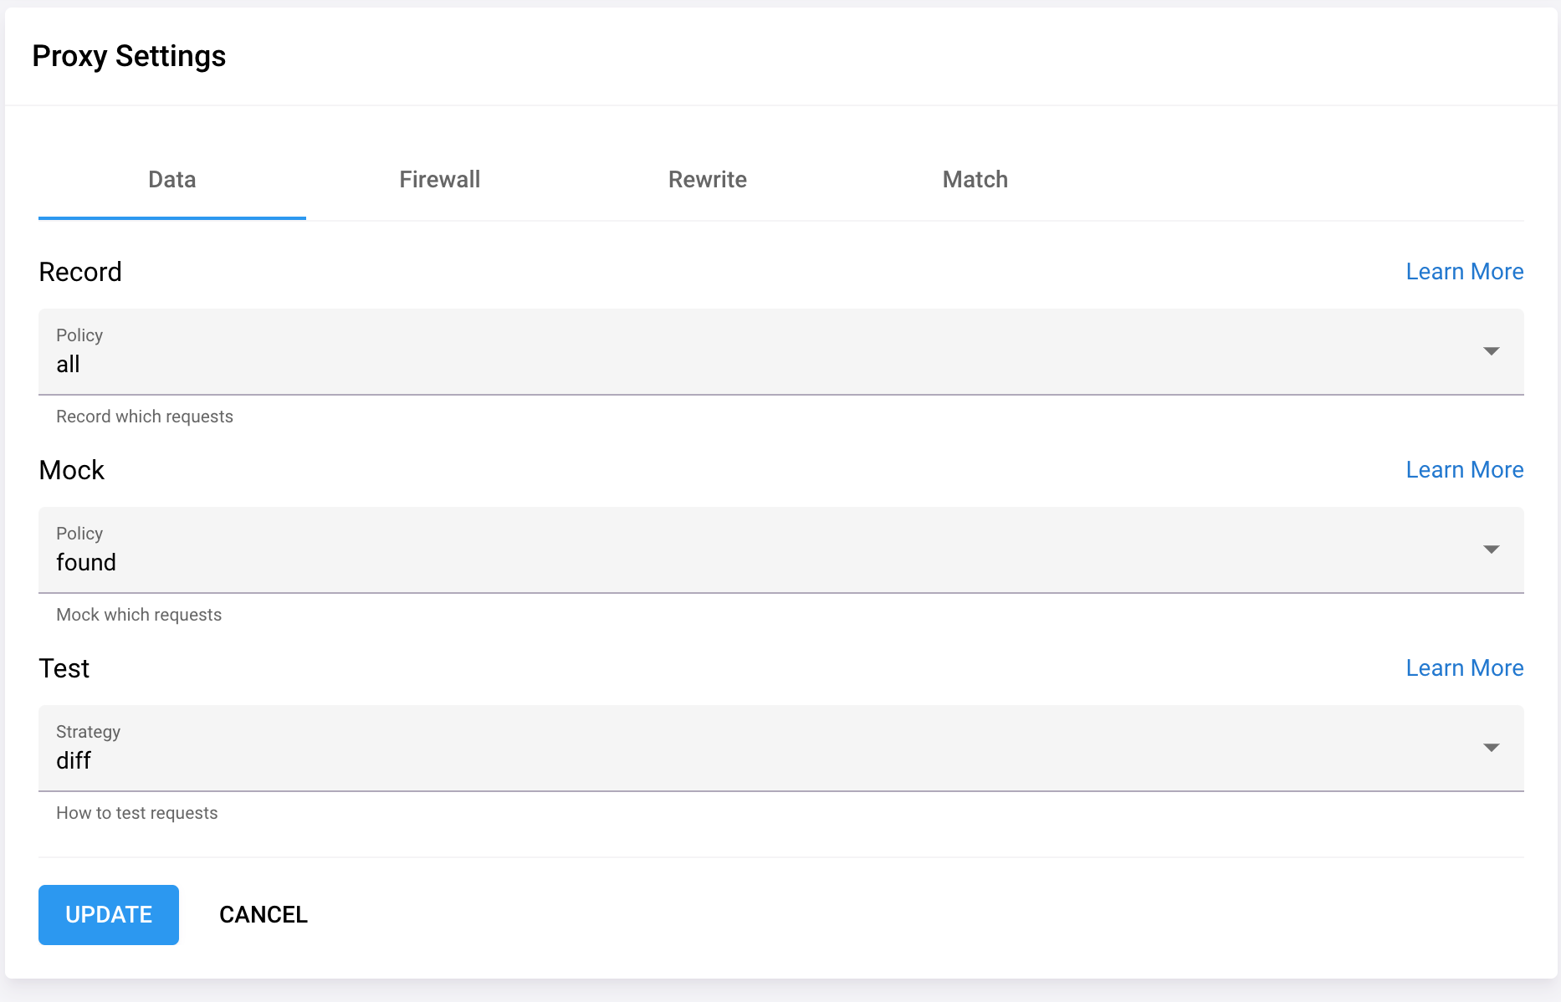1561x1002 pixels.
Task: Open the Rewrite tab
Action: (x=707, y=179)
